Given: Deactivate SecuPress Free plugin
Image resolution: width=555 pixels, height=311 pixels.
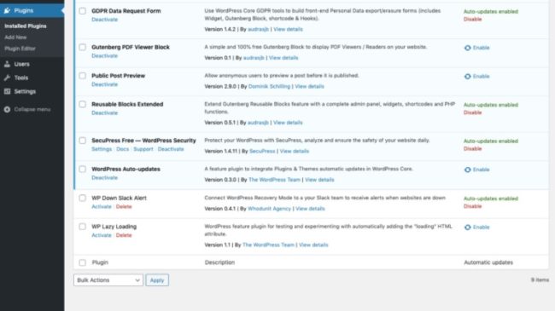Looking at the screenshot, I should point(171,149).
